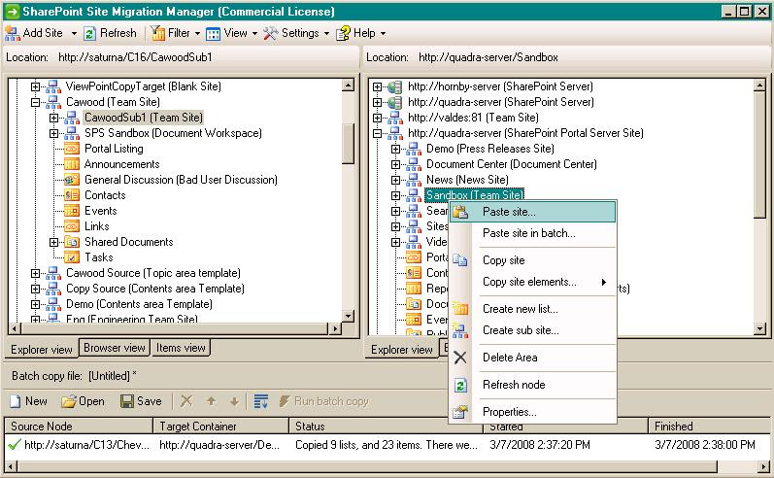Open the Help dropdown arrow

tap(383, 34)
